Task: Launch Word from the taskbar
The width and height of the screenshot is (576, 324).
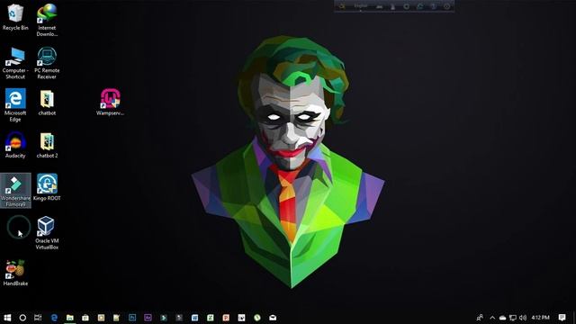Action: (194, 318)
